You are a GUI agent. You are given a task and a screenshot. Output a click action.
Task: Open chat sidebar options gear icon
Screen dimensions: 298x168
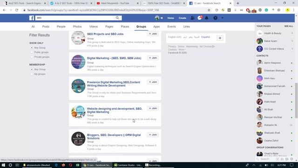pos(291,159)
